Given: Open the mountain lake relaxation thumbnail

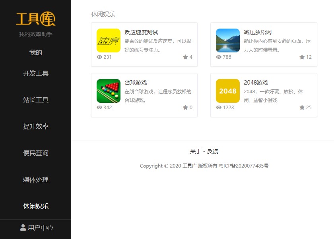Looking at the screenshot, I should 227,40.
